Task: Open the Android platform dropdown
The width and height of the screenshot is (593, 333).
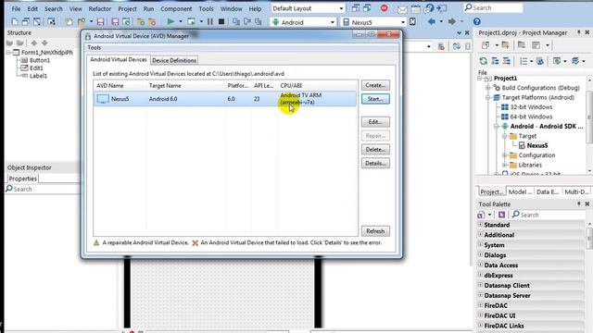Action: coord(333,22)
